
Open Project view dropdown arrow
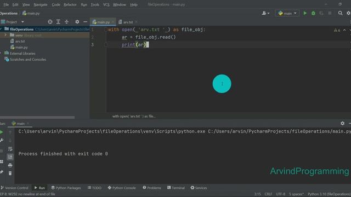[22, 22]
